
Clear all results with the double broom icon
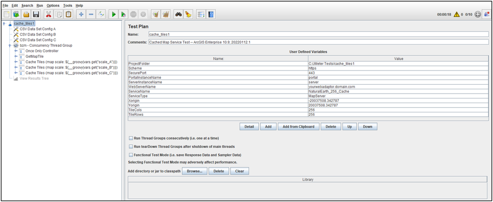[x=165, y=14]
